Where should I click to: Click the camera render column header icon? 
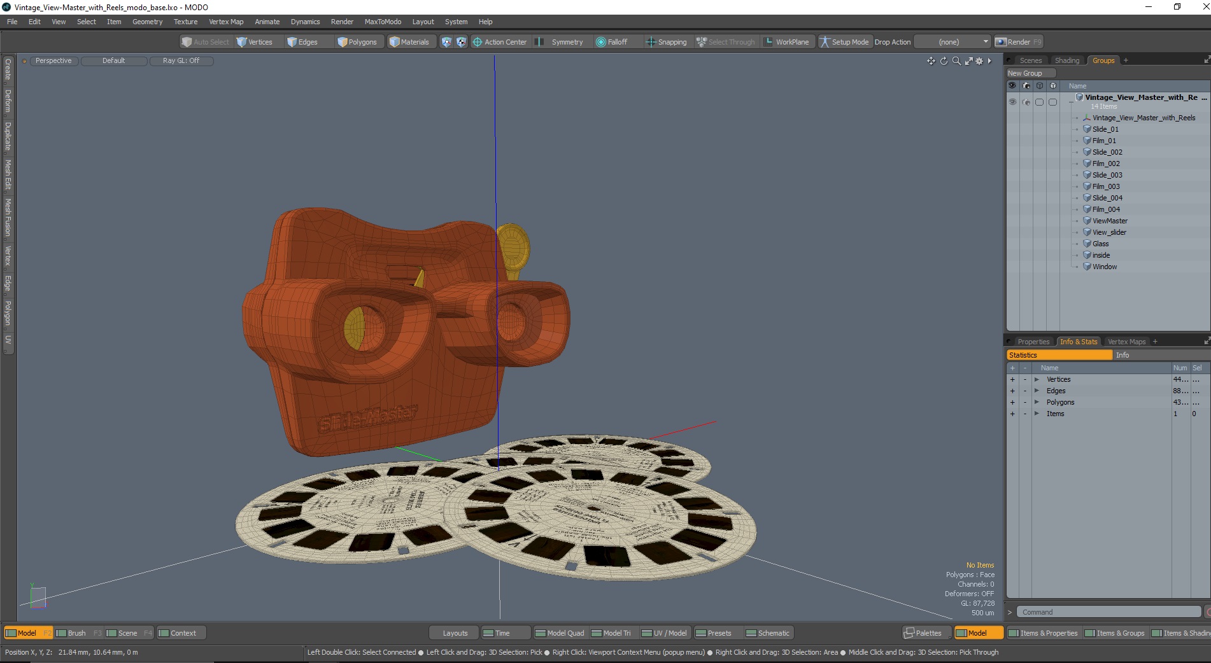point(1026,86)
